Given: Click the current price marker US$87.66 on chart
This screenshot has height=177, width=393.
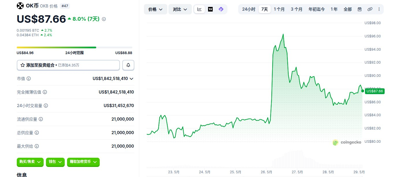Looking at the screenshot, I should [x=375, y=91].
